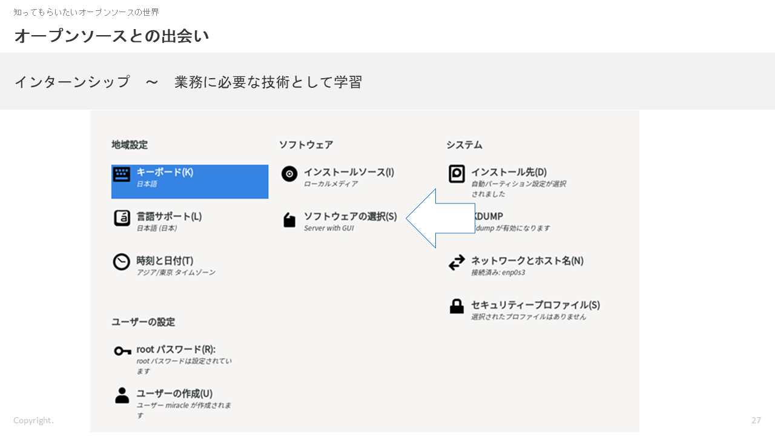The width and height of the screenshot is (775, 436).
Task: Click the person icon for user creation
Action: click(x=122, y=395)
